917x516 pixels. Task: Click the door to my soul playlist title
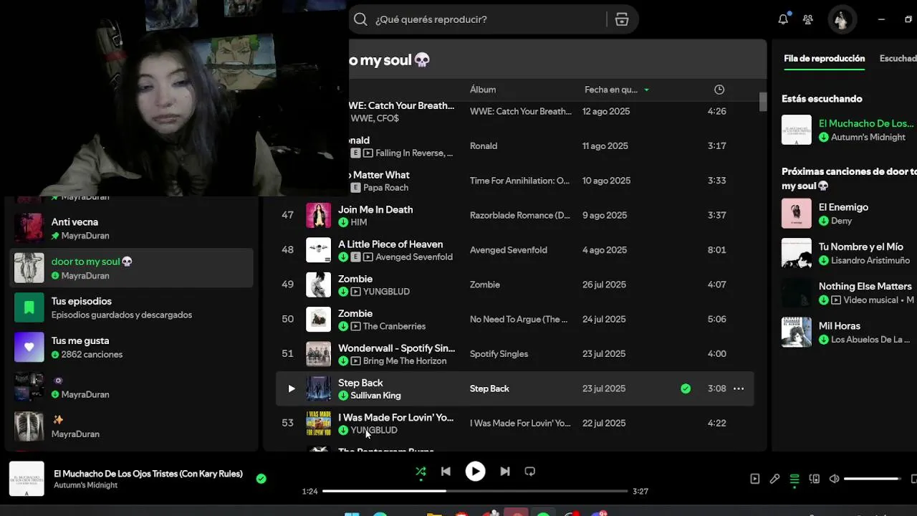389,60
